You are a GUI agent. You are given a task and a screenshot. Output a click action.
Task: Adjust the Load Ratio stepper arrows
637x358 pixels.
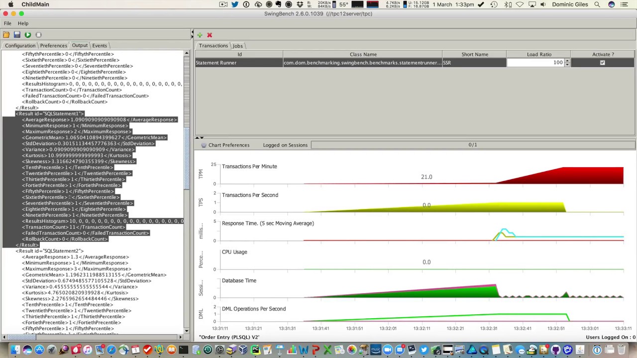click(567, 63)
